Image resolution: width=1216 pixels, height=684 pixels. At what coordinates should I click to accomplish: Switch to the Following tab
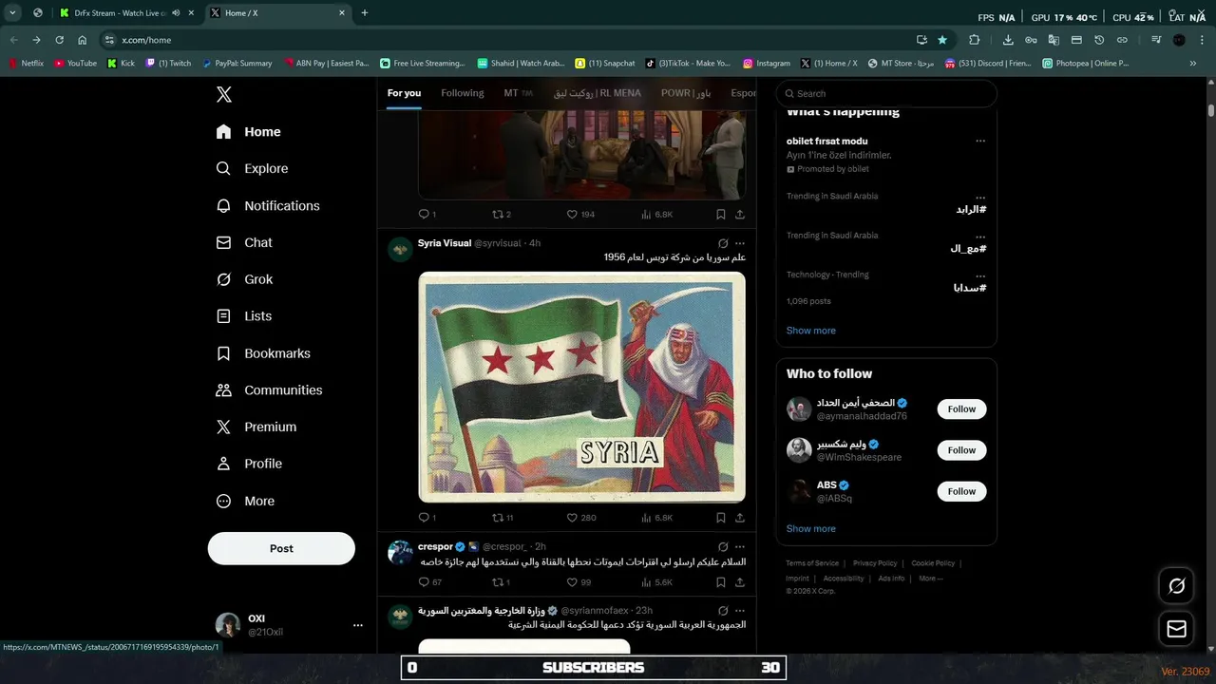463,93
